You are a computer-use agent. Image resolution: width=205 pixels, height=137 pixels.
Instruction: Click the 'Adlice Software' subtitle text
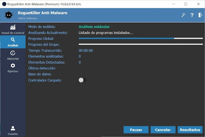tap(28, 18)
